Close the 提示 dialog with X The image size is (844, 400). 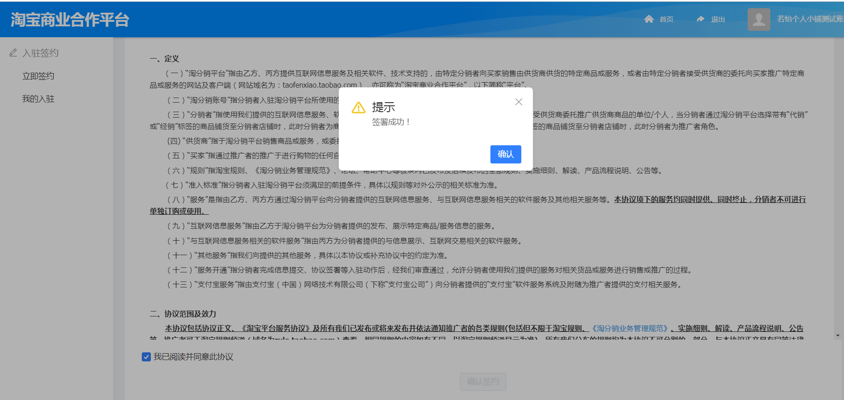519,102
